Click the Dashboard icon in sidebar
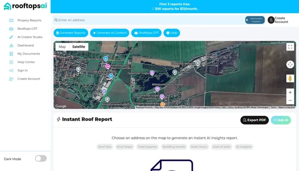 click(x=11, y=46)
